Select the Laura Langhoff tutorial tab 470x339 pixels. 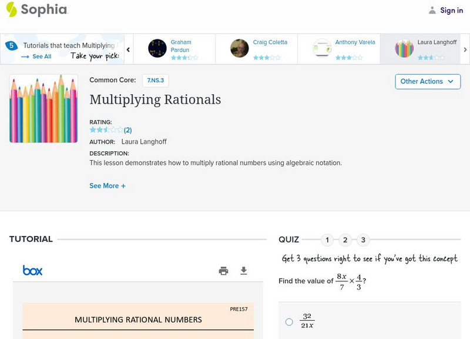pos(420,49)
